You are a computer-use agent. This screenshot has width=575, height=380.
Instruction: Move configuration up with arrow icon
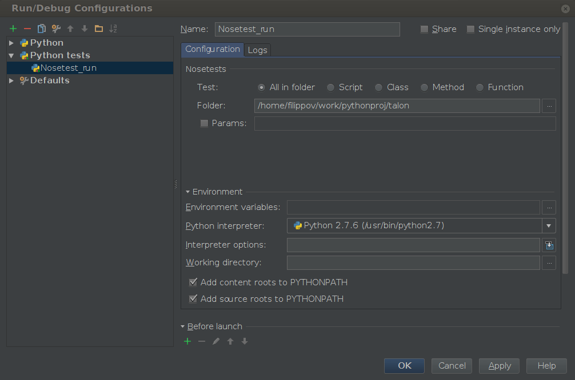pos(69,28)
